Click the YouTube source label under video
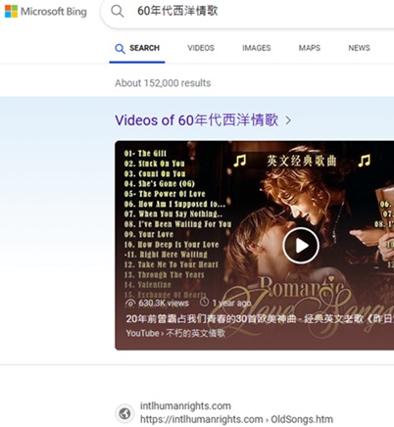Screen dimensions: 394x427 [142, 333]
